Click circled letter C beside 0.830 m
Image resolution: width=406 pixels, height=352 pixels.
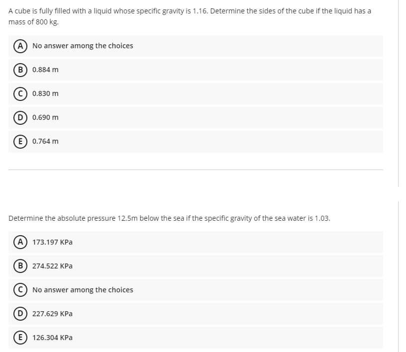coord(20,93)
